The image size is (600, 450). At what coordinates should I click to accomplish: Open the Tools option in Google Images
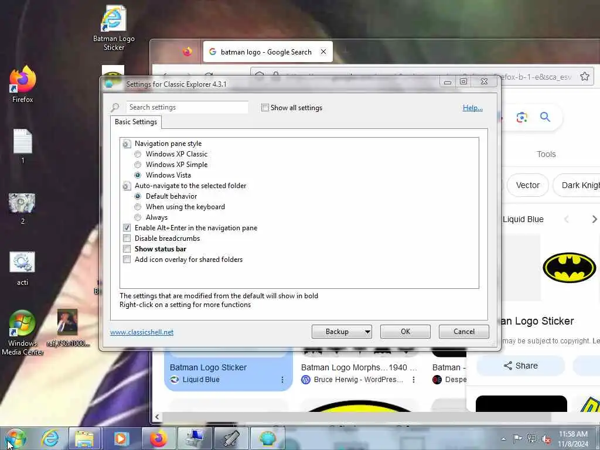pos(546,154)
